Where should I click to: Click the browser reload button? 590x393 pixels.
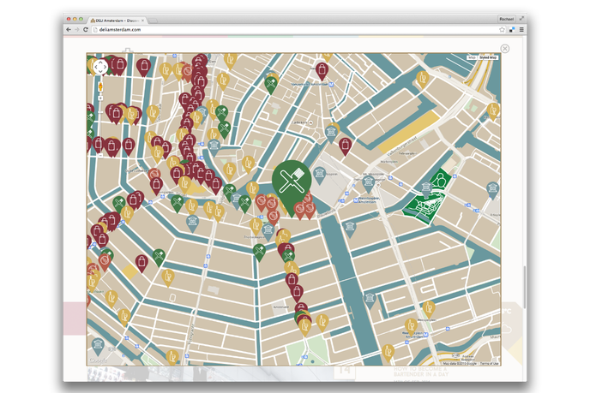(86, 29)
